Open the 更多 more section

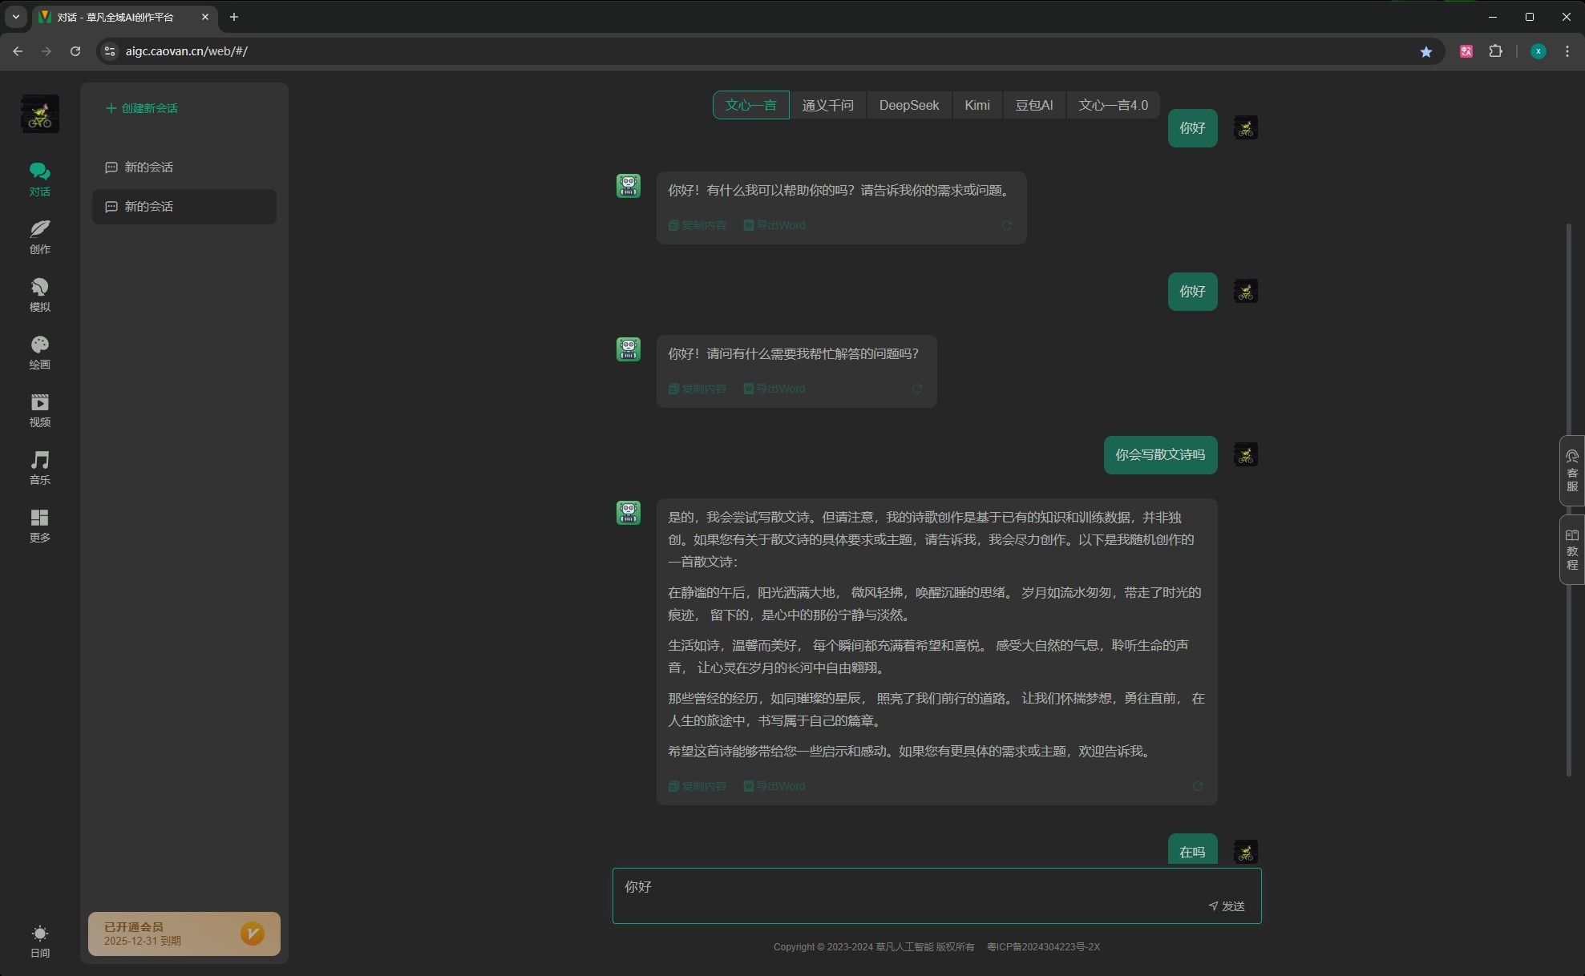point(39,526)
